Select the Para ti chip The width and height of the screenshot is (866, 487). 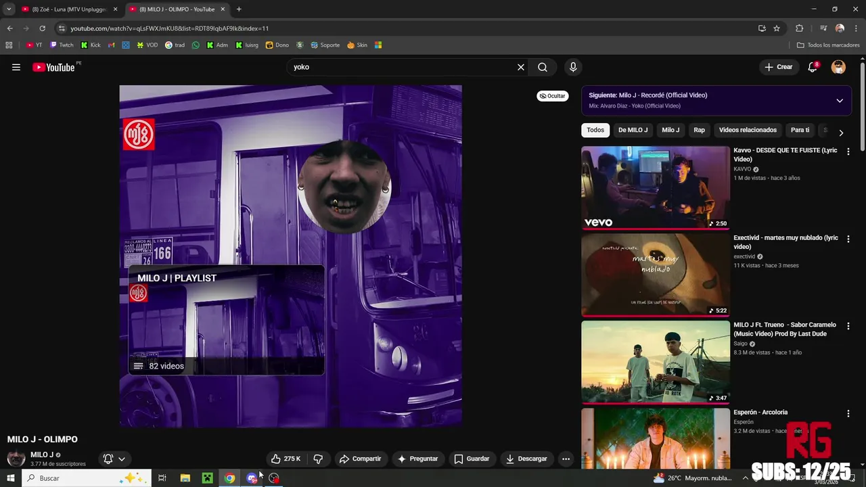click(800, 130)
